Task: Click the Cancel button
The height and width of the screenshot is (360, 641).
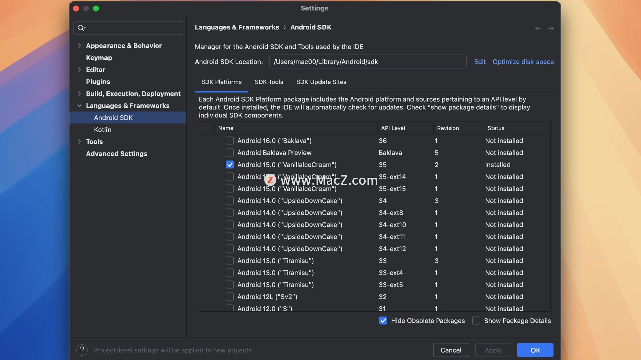Action: tap(451, 350)
